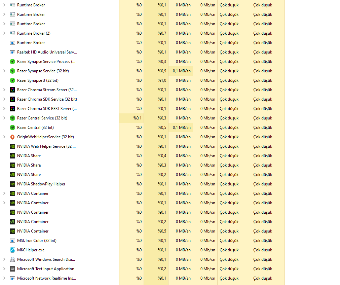Expand Razer Chroma SDK REST Server row
The width and height of the screenshot is (340, 285).
coord(4,109)
